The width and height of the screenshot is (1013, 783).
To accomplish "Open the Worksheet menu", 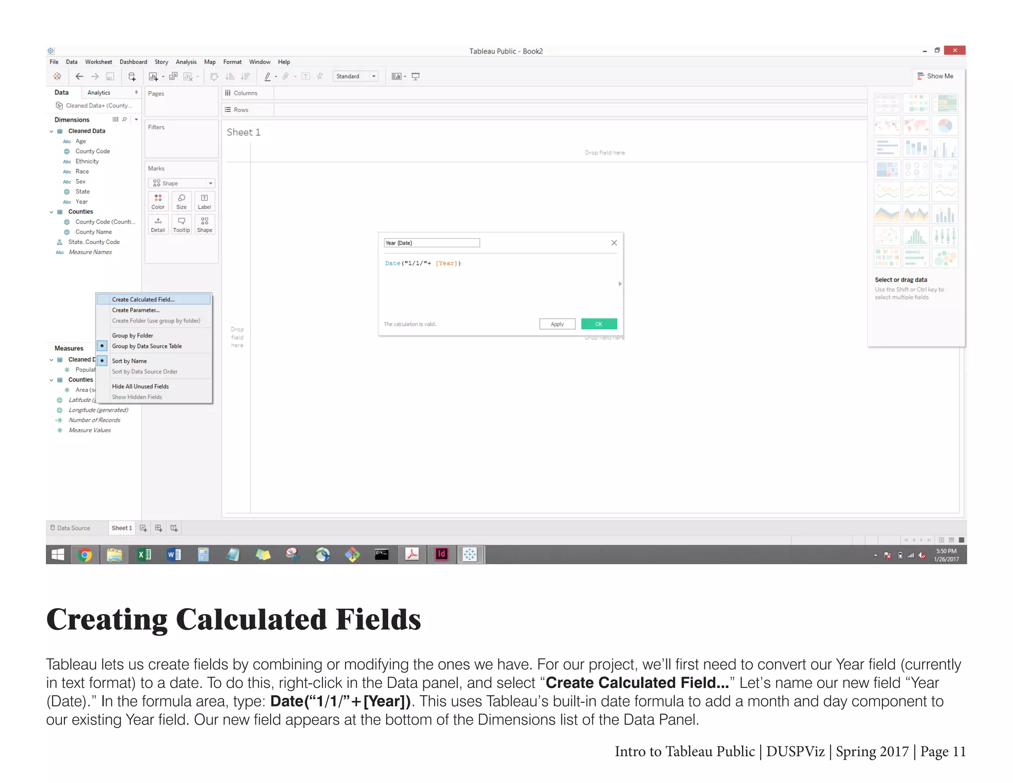I will tap(98, 62).
